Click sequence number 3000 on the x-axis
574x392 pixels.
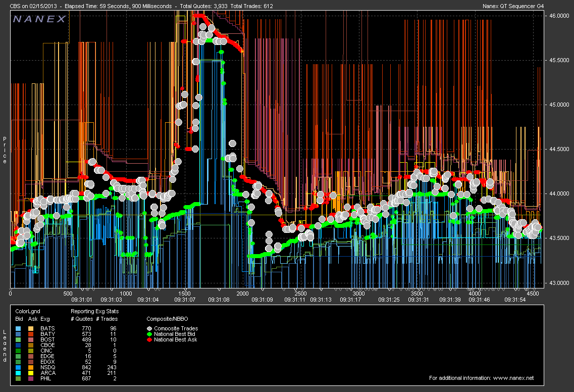pyautogui.click(x=359, y=293)
